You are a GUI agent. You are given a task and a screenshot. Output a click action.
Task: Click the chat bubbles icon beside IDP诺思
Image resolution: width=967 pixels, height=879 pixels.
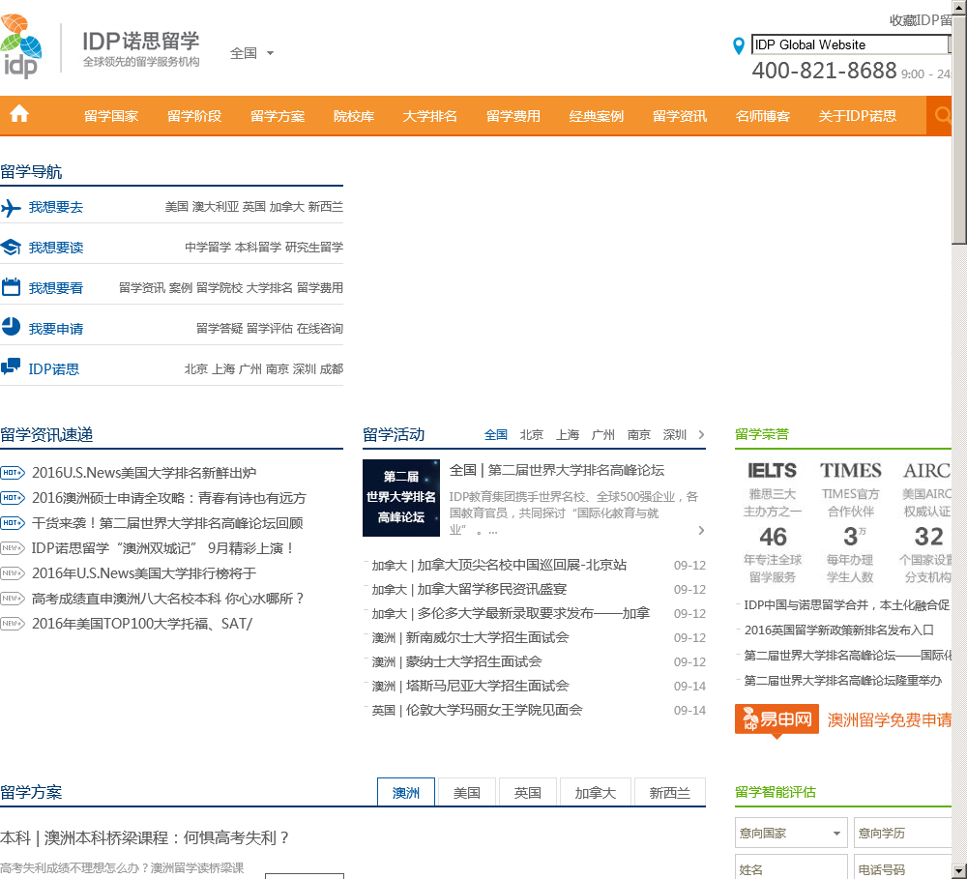tap(11, 366)
